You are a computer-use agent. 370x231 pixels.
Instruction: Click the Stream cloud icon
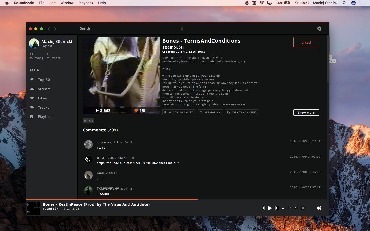(x=32, y=89)
